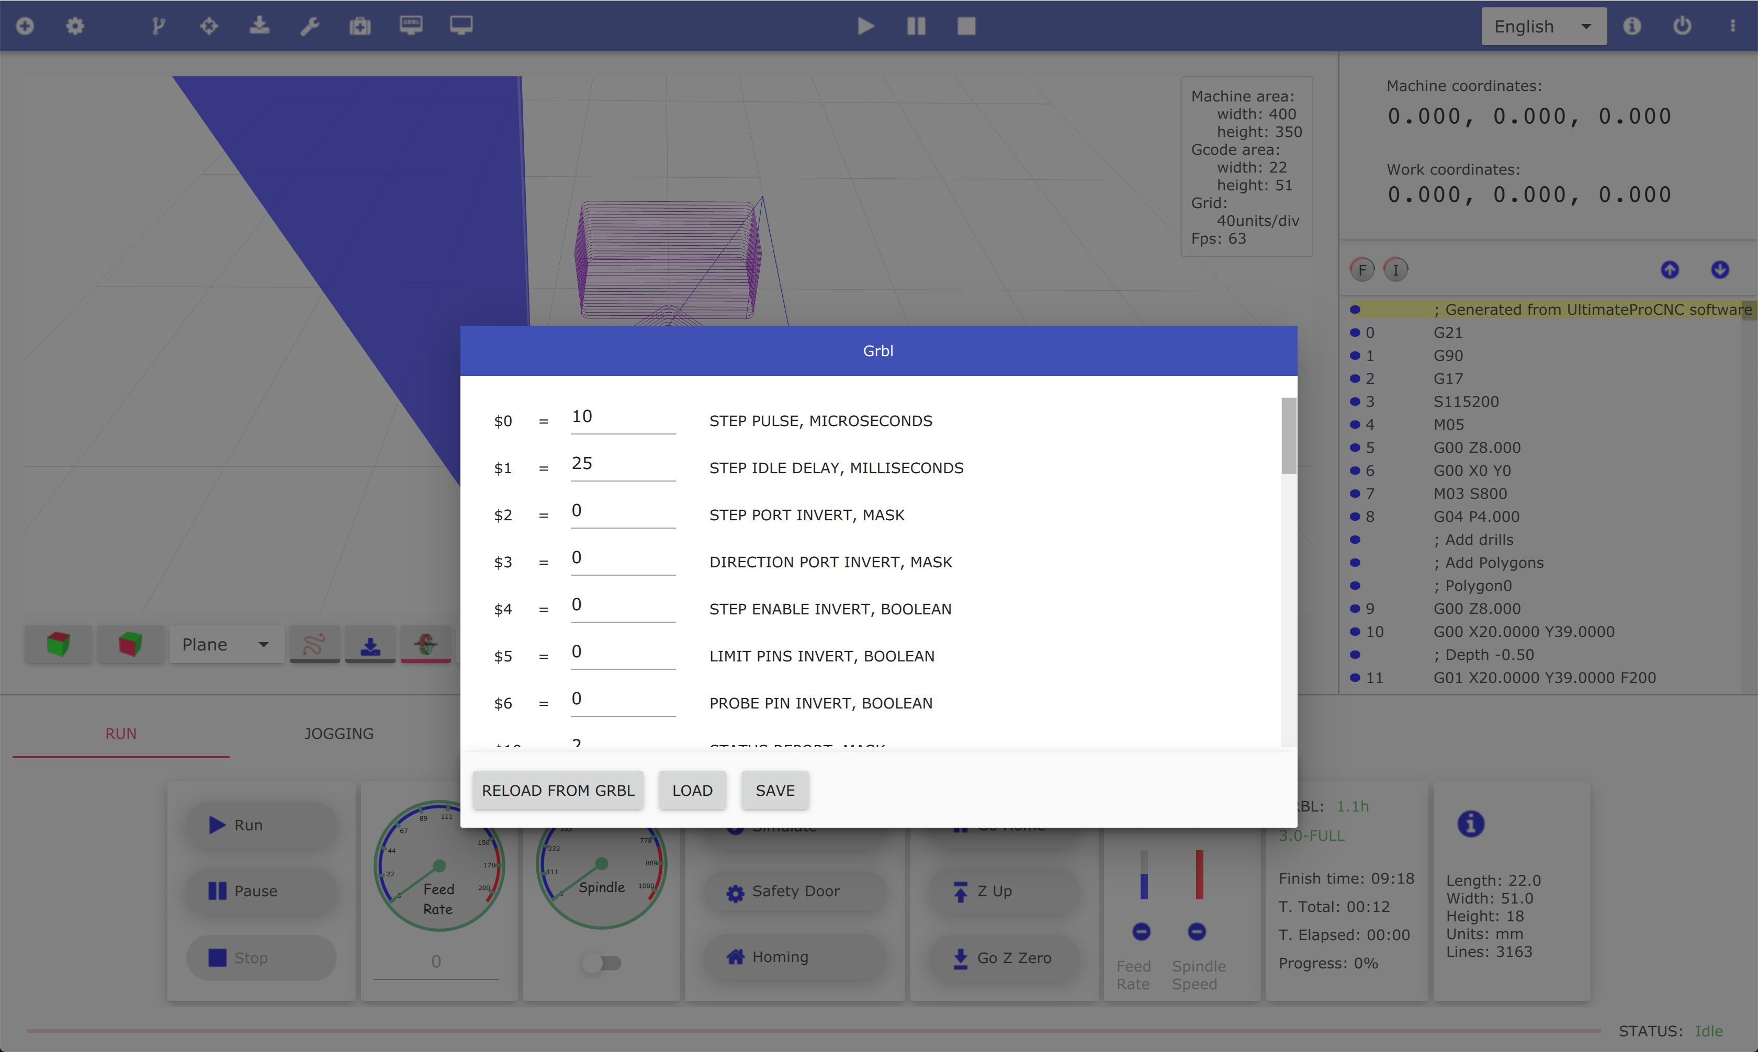1758x1052 pixels.
Task: Click the round I toggle above gcode
Action: tap(1395, 269)
